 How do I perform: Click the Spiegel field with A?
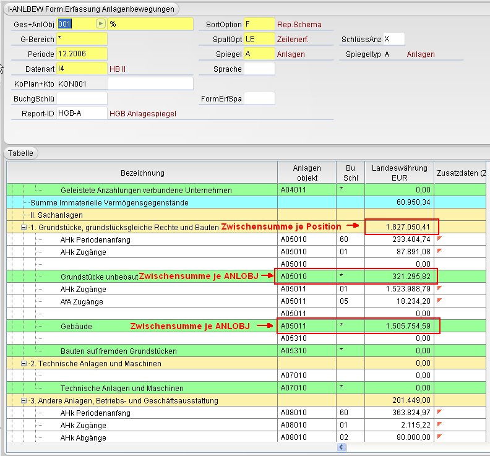pyautogui.click(x=259, y=54)
